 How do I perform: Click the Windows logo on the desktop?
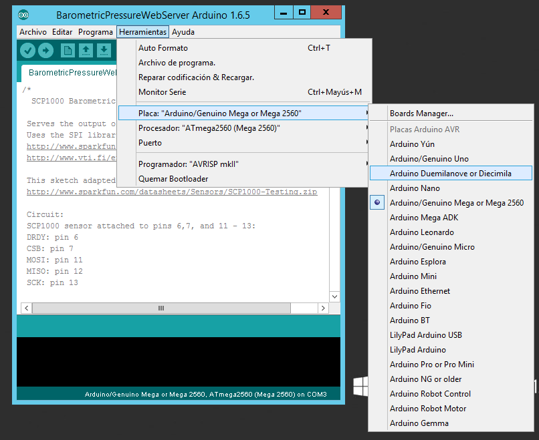point(360,386)
